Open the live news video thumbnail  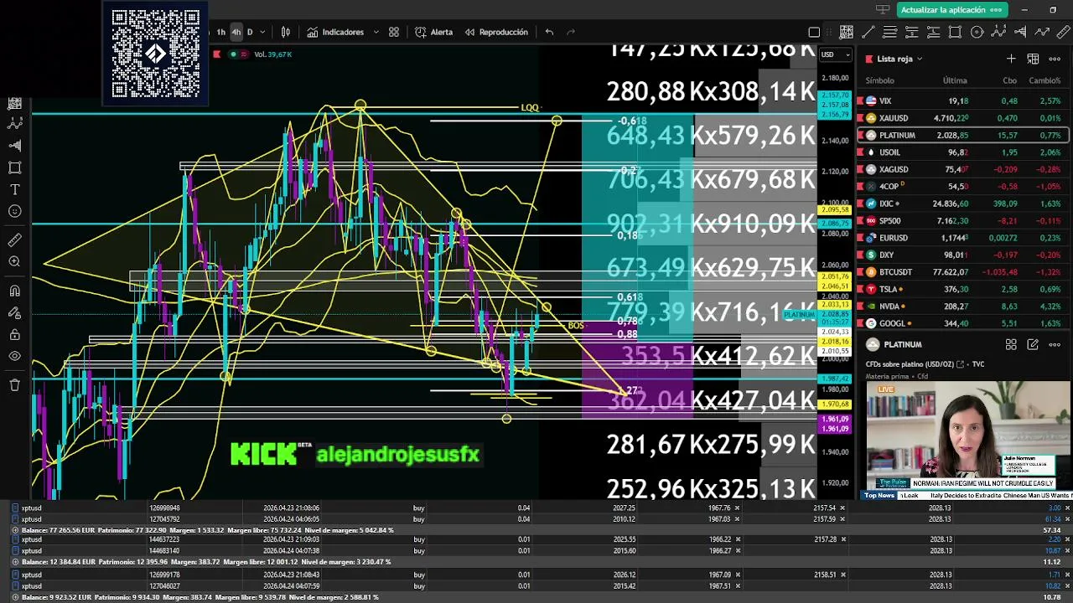coord(969,435)
